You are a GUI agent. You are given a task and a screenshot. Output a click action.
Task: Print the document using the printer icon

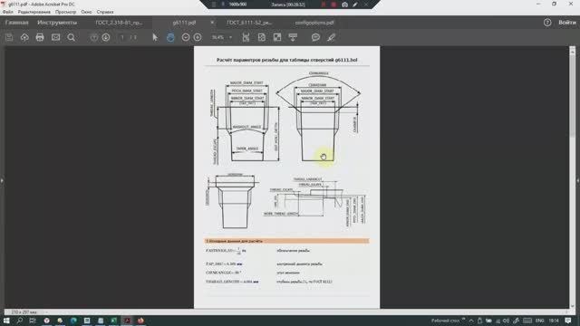pyautogui.click(x=40, y=37)
